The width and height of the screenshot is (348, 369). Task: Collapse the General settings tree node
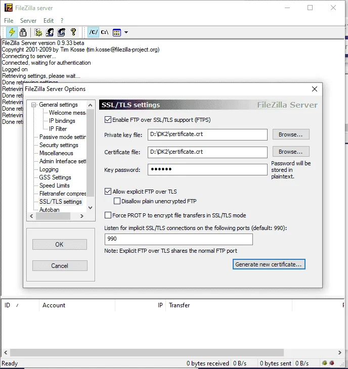pyautogui.click(x=34, y=105)
